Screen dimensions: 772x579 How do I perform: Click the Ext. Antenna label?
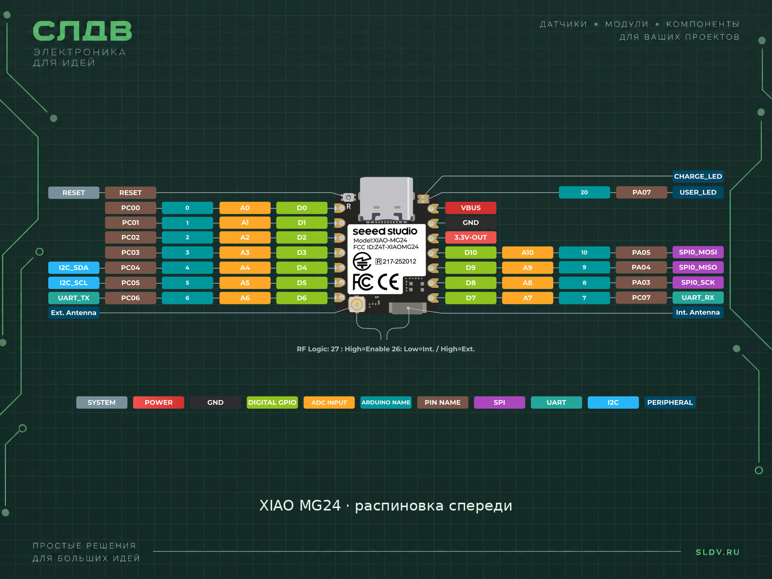pos(74,313)
